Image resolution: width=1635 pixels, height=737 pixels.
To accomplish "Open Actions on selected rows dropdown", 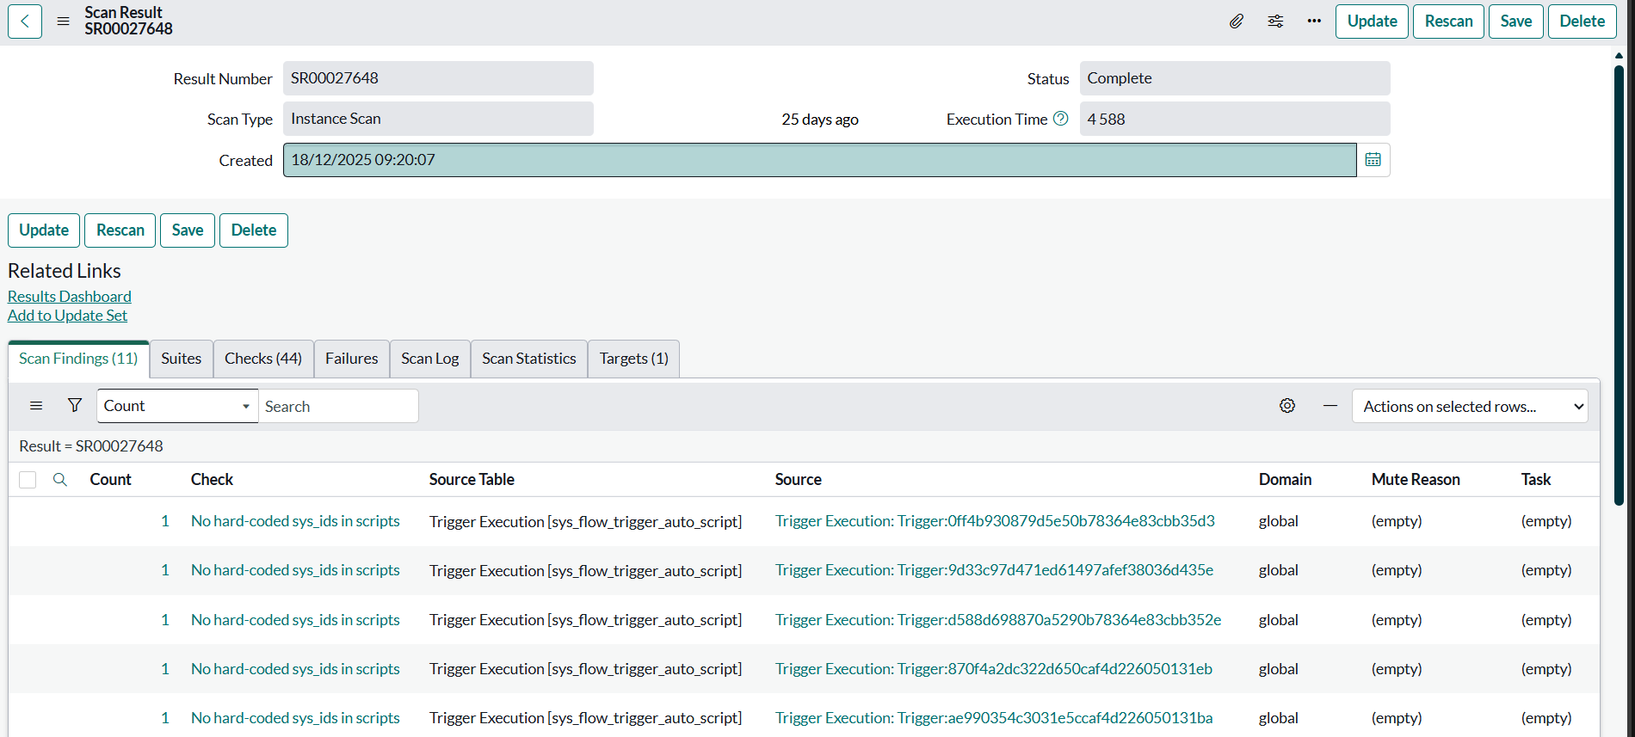I will coord(1470,407).
